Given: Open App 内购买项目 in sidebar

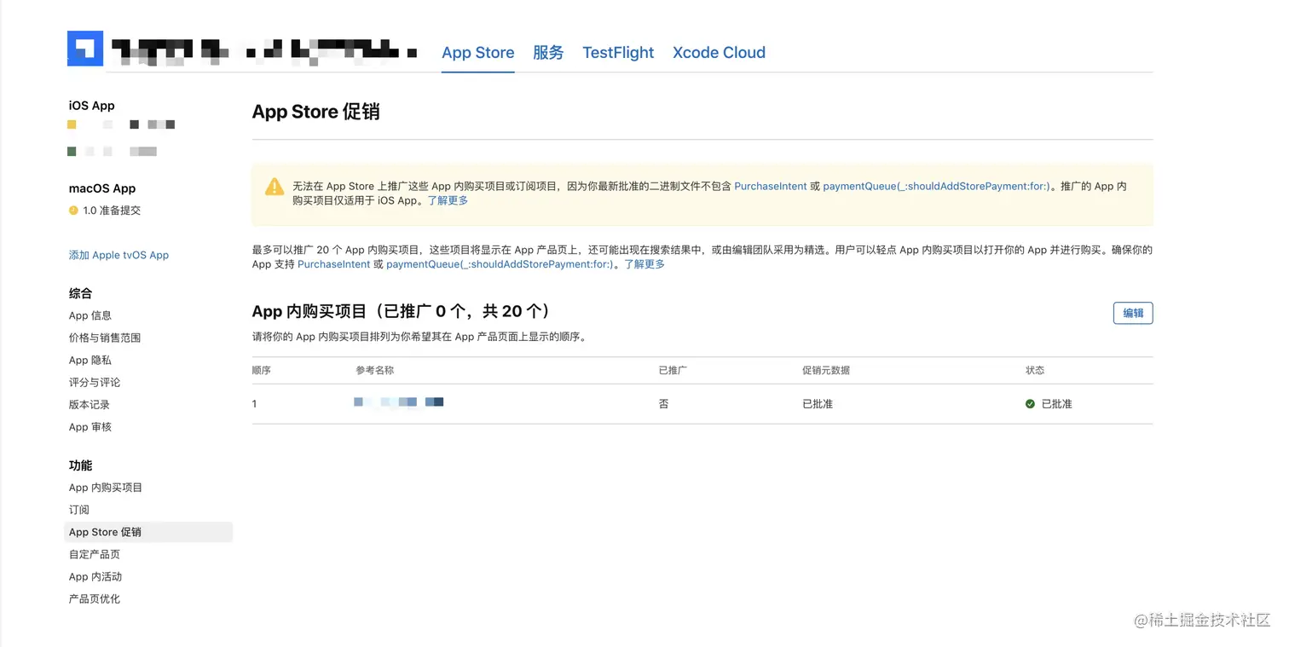Looking at the screenshot, I should coord(106,488).
